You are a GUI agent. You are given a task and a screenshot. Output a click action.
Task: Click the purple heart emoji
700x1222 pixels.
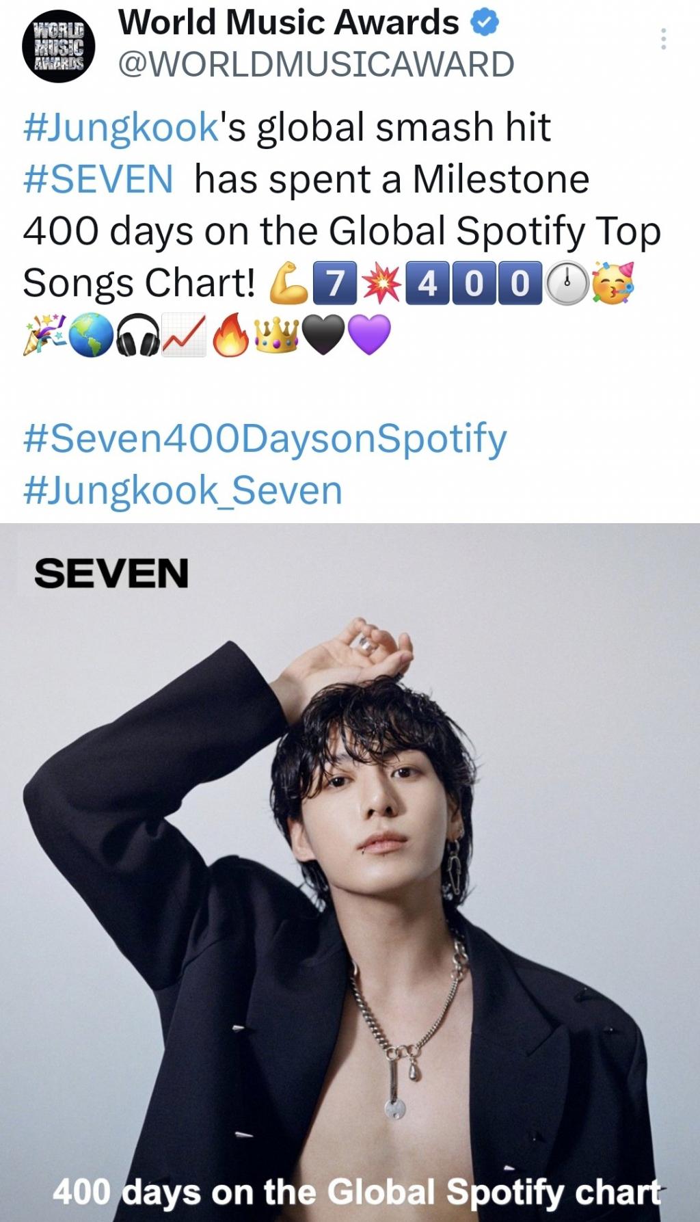click(x=370, y=335)
